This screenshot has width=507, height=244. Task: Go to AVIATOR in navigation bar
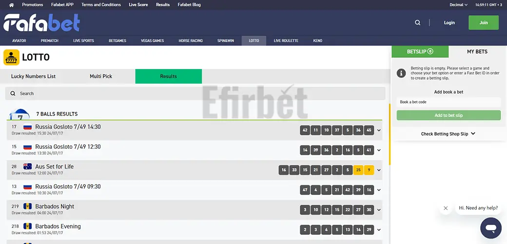tap(19, 41)
